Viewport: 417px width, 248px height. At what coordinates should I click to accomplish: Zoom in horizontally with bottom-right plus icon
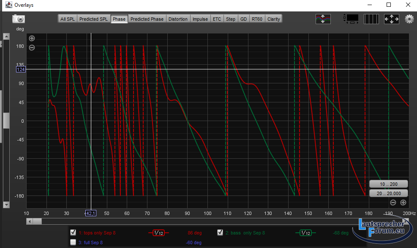click(403, 203)
